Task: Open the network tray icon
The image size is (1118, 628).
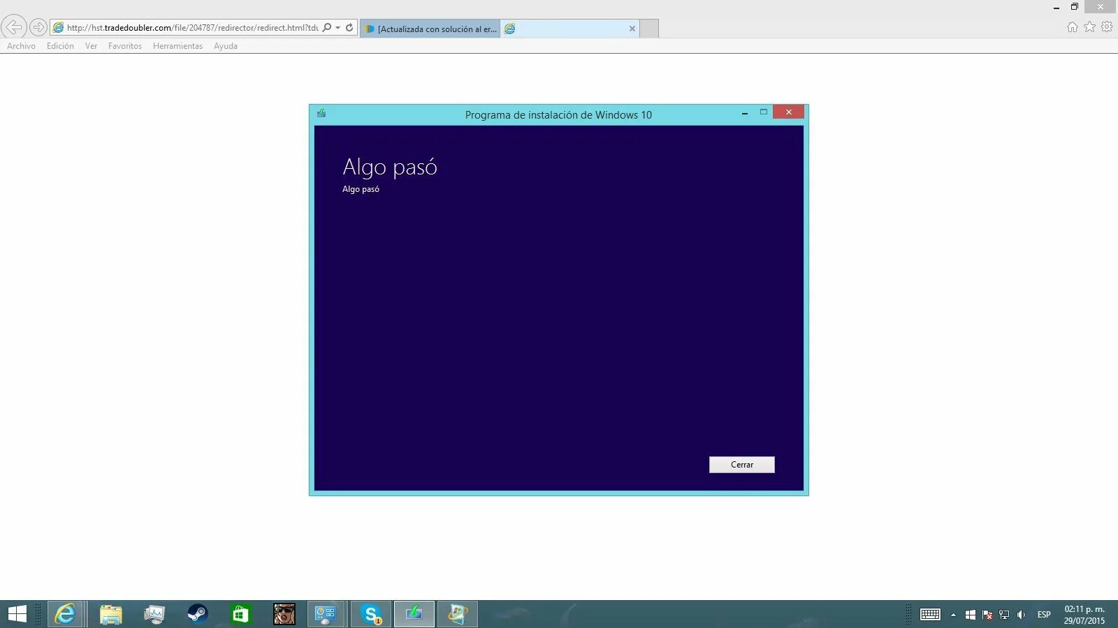Action: point(1004,615)
